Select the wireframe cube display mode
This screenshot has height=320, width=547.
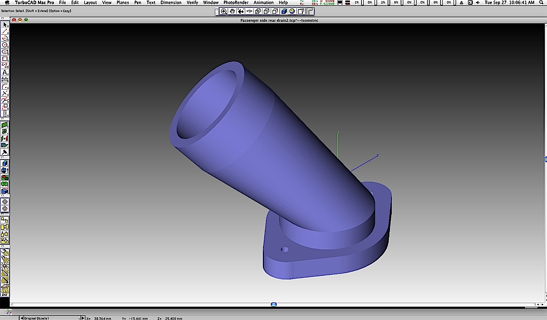click(x=258, y=11)
